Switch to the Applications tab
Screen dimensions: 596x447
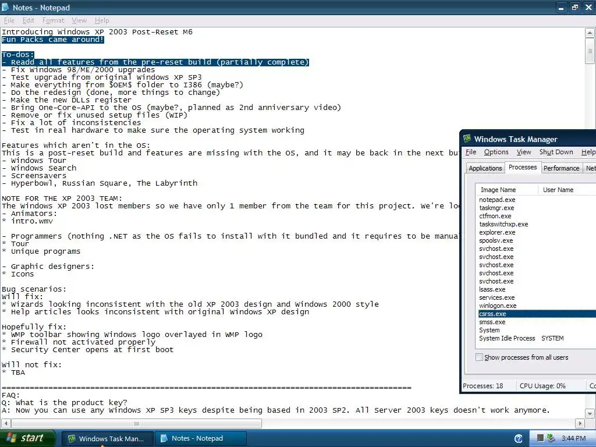485,168
